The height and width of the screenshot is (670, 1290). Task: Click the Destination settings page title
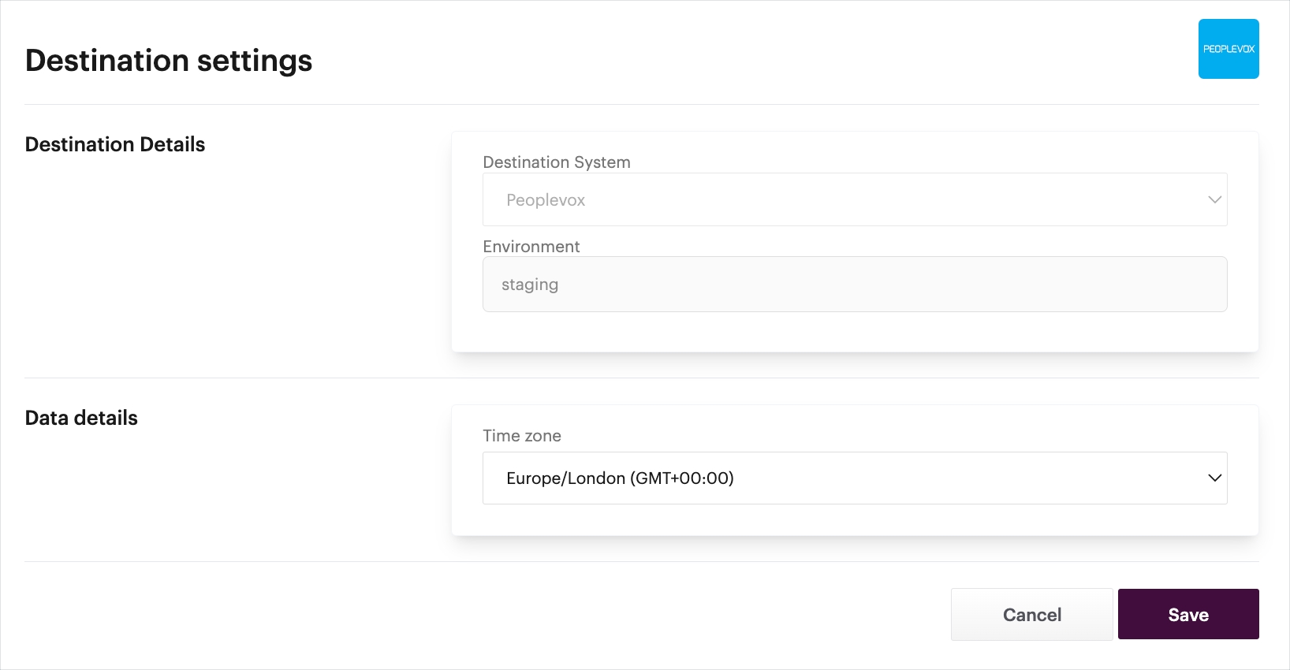(169, 61)
